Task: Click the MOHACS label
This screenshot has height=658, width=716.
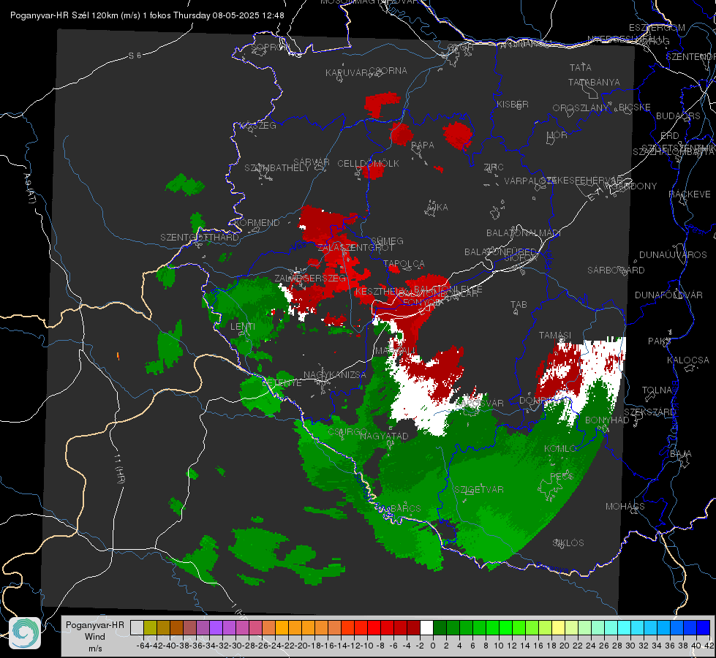Action: 625,507
